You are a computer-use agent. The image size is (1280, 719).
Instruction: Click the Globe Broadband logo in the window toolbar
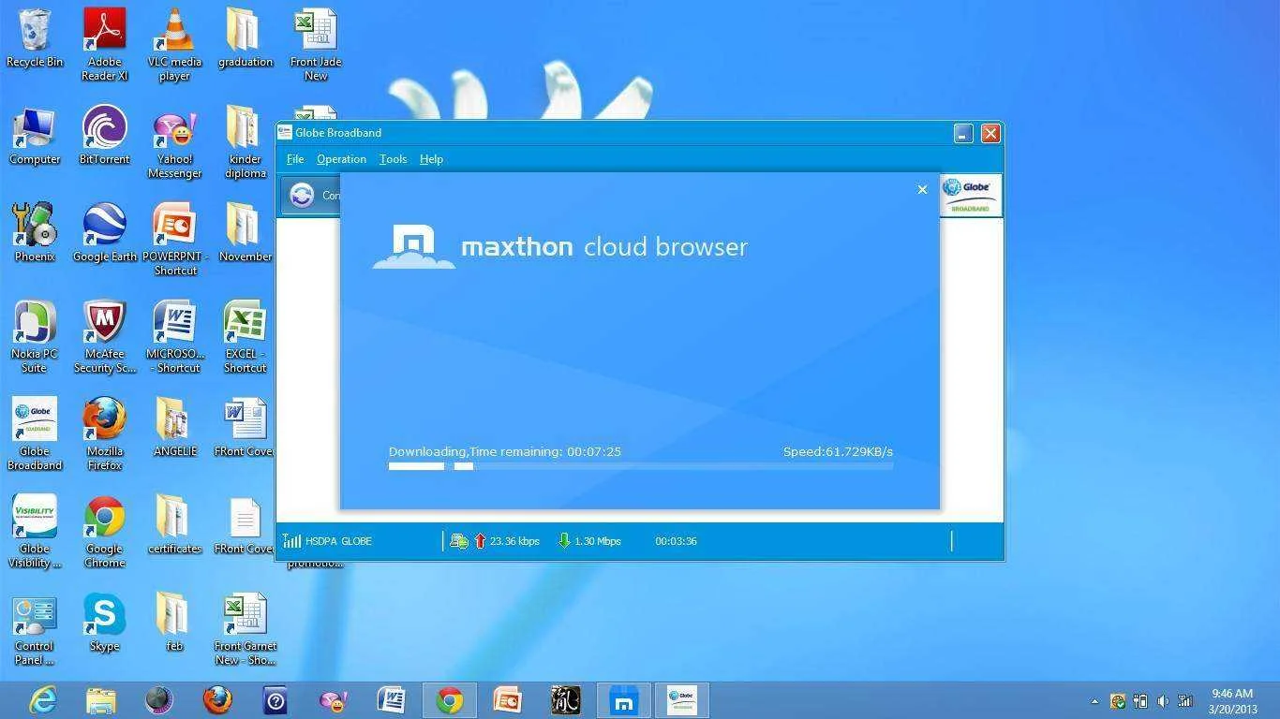coord(970,196)
